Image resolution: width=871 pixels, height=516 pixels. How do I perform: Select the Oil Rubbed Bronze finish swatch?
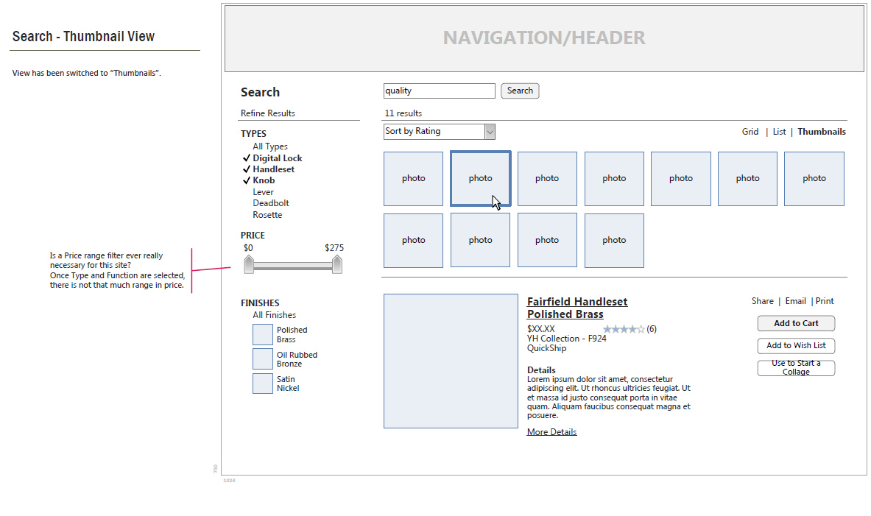(263, 359)
